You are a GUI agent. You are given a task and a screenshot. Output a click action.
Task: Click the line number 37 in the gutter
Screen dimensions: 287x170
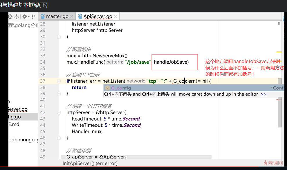click(x=43, y=81)
